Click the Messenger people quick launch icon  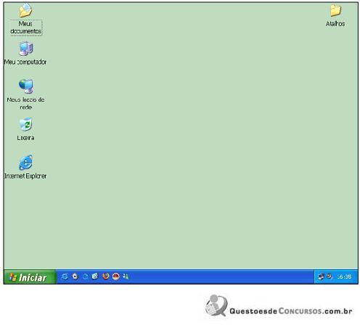click(x=126, y=276)
